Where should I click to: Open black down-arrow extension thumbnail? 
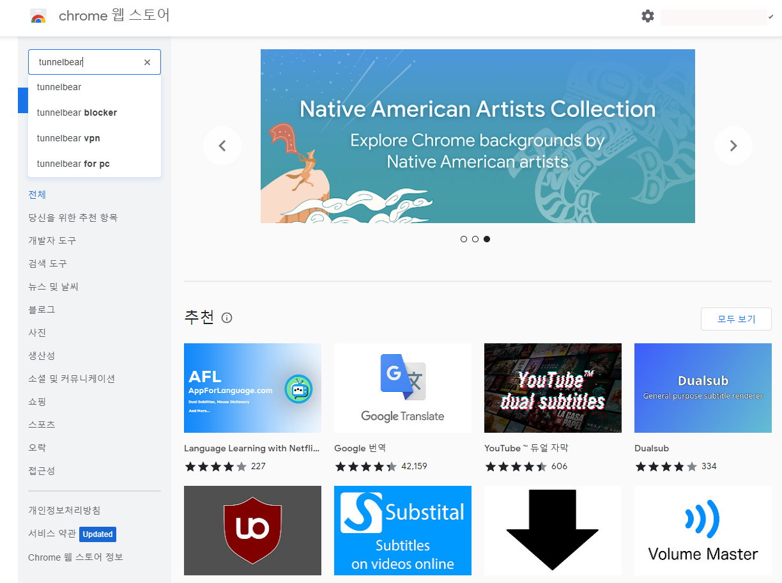click(x=553, y=531)
